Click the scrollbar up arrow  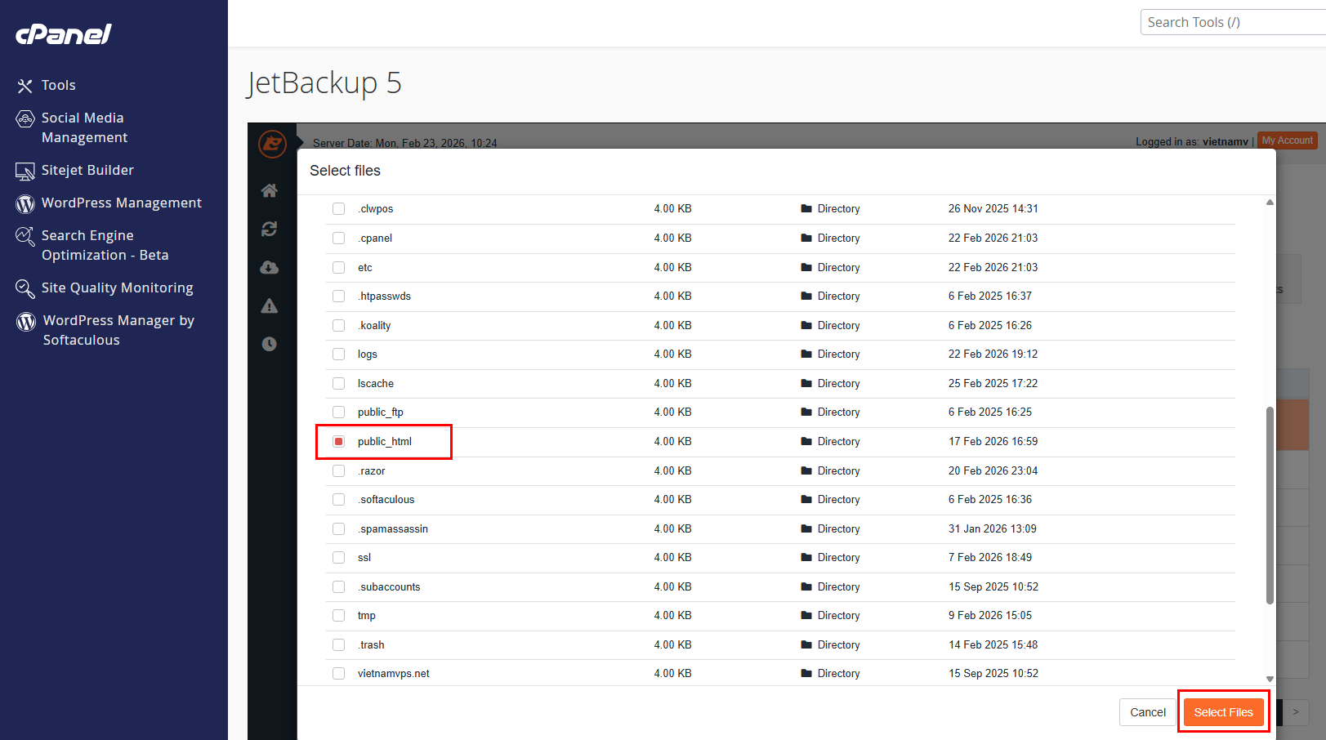(x=1270, y=203)
